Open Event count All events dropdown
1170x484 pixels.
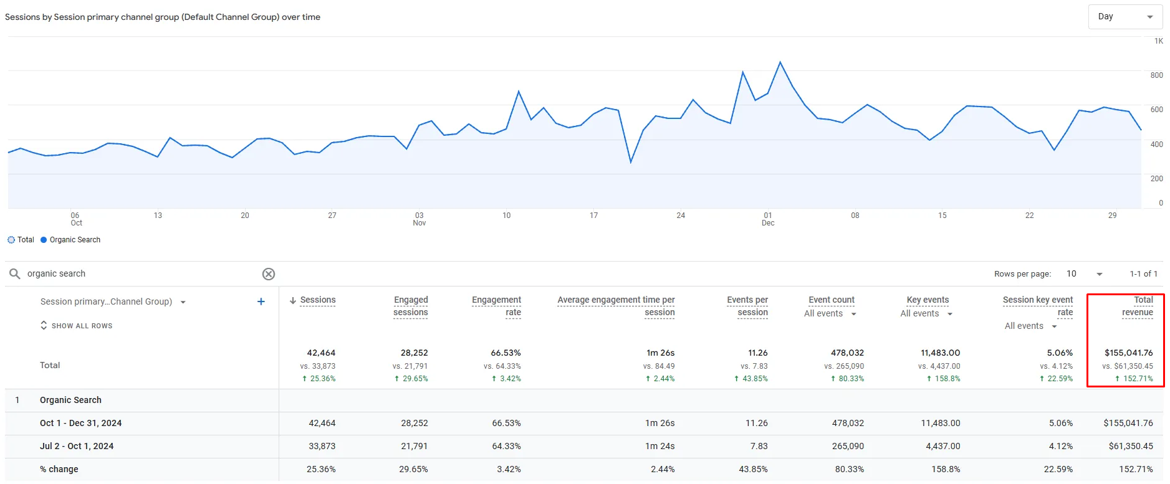click(830, 314)
